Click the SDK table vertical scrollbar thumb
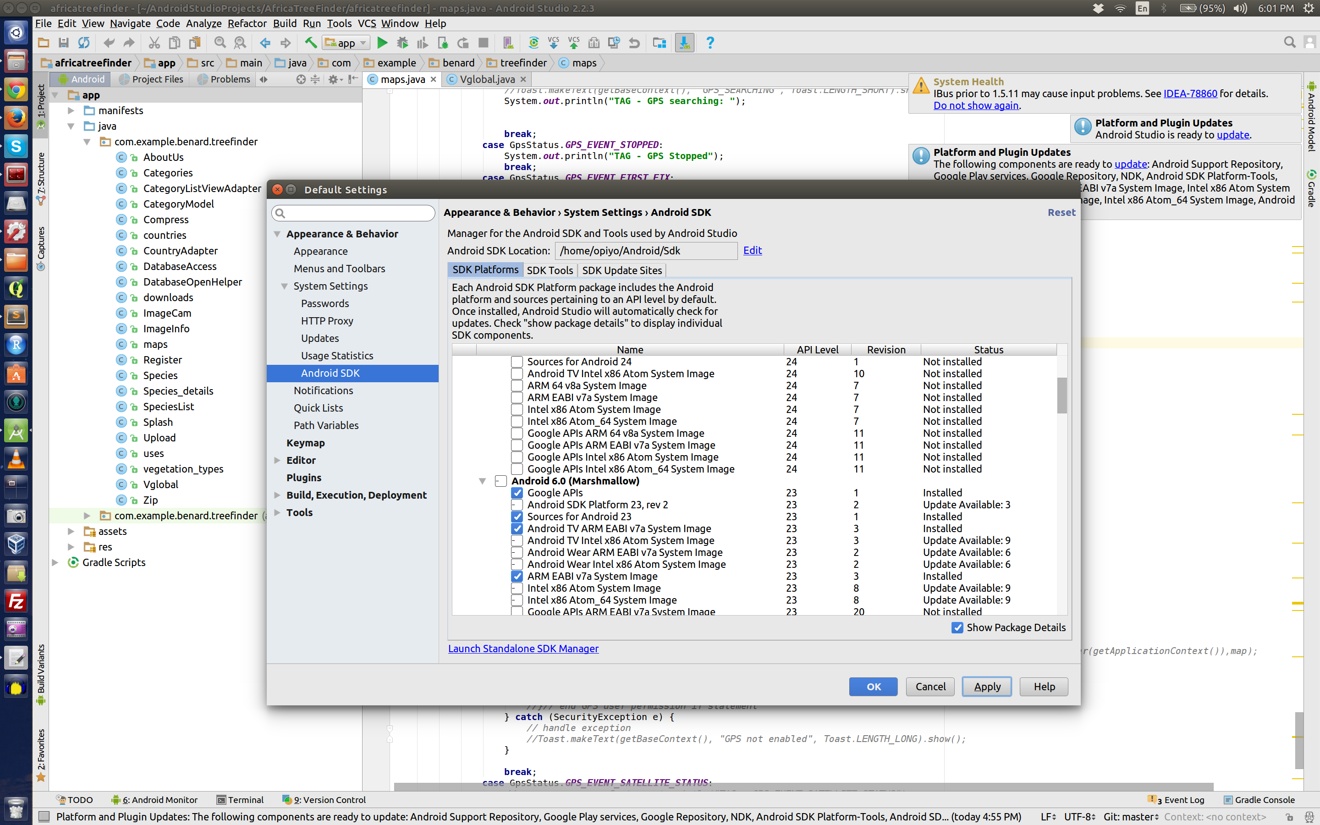The width and height of the screenshot is (1320, 825). tap(1061, 396)
